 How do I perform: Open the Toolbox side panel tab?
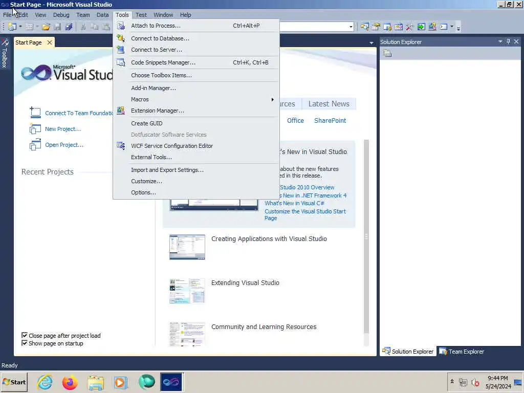pos(4,53)
